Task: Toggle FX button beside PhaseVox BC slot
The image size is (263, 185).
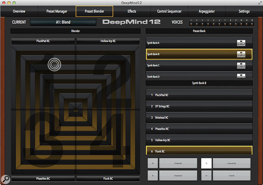Action: click(x=153, y=176)
